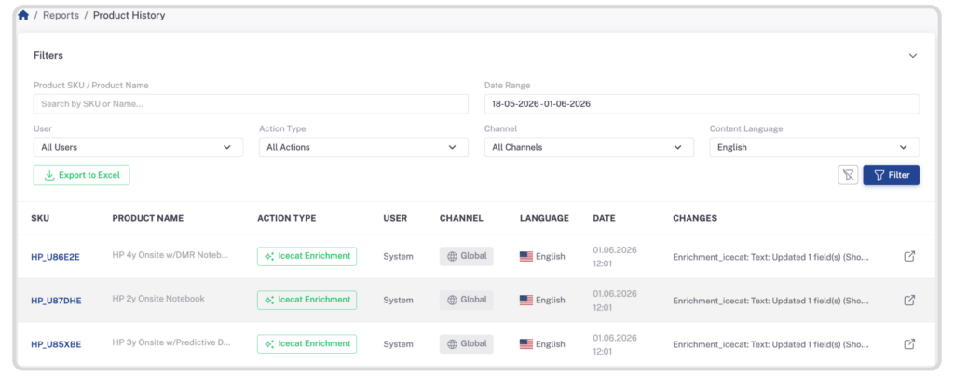Click Export to Excel button

tap(82, 175)
